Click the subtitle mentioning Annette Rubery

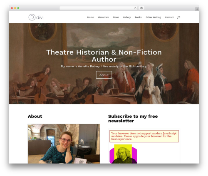pyautogui.click(x=104, y=66)
